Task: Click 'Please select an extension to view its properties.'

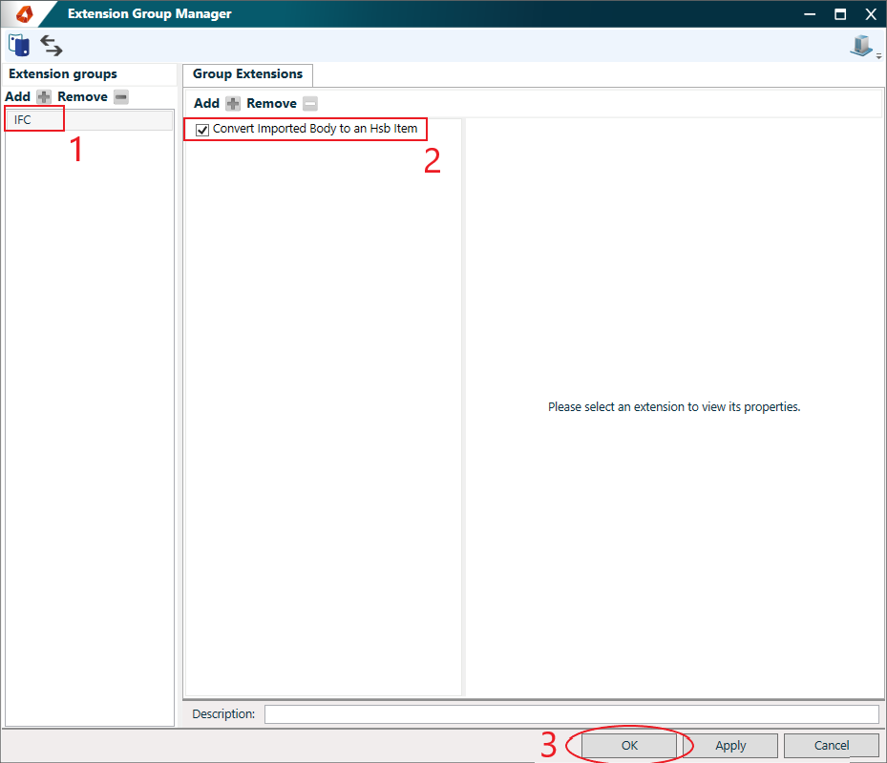Action: pos(674,407)
